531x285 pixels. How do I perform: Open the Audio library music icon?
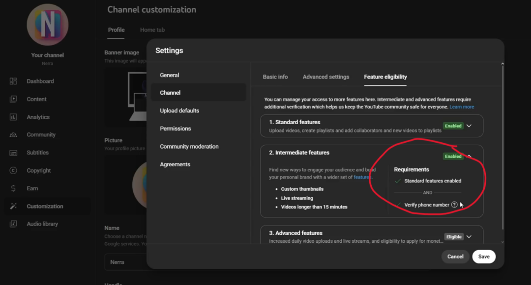[x=13, y=224]
